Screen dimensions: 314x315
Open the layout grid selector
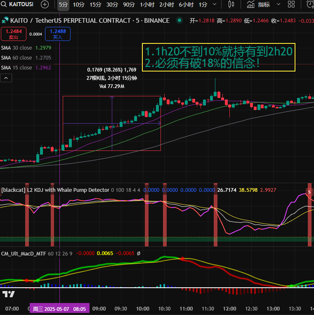coord(291,4)
